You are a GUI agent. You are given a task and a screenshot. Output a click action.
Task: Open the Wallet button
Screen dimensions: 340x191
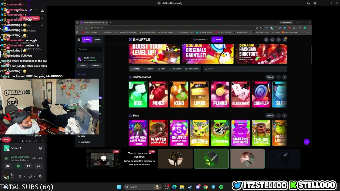(x=217, y=40)
